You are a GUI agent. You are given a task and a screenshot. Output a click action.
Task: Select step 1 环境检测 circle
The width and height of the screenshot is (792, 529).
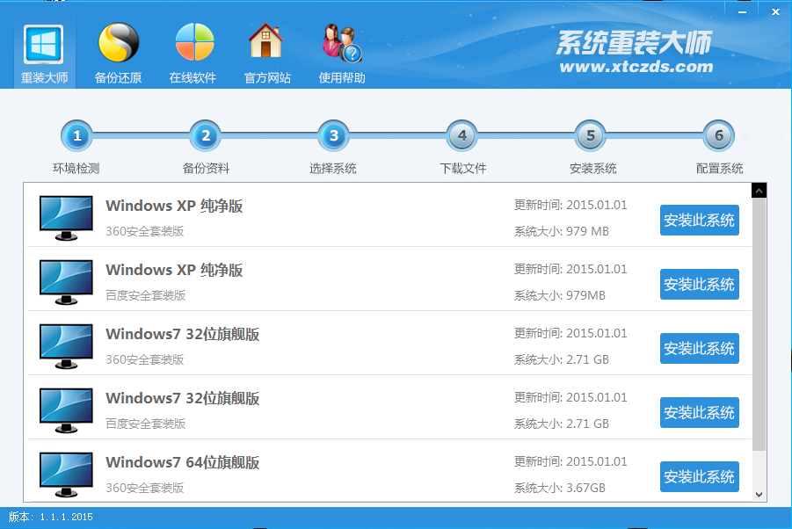pyautogui.click(x=76, y=136)
